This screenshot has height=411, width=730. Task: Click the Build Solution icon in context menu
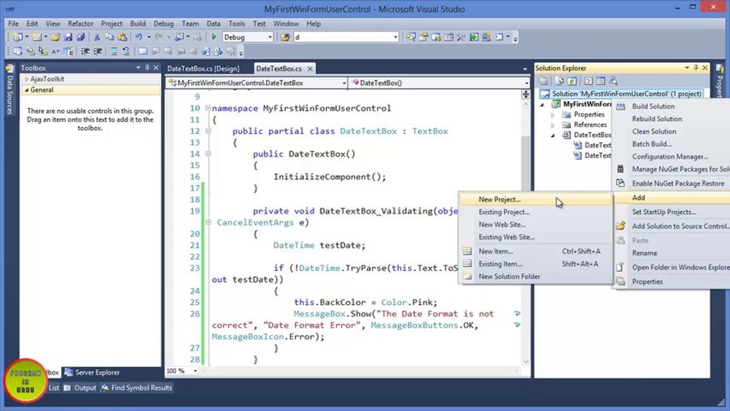tap(621, 106)
